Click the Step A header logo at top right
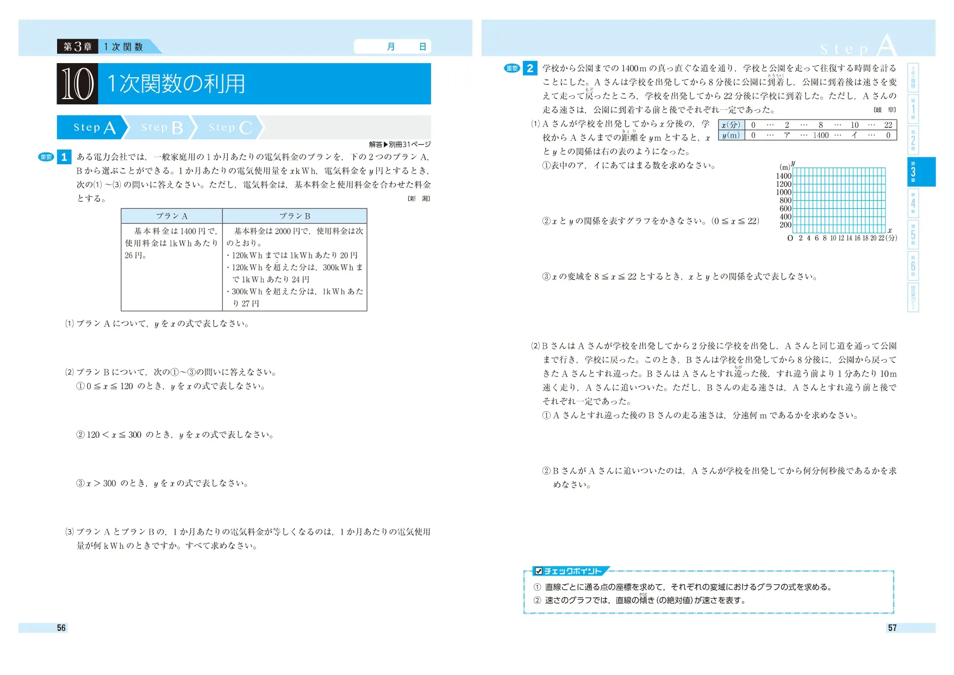The width and height of the screenshot is (954, 675). [x=858, y=45]
